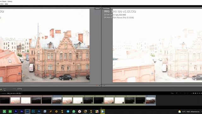
Task: Click the swap icons below Candidate photo
Action: pyautogui.click(x=104, y=85)
